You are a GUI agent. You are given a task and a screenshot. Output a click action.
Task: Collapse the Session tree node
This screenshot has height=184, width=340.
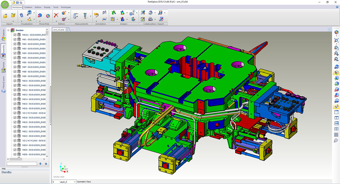click(8, 30)
